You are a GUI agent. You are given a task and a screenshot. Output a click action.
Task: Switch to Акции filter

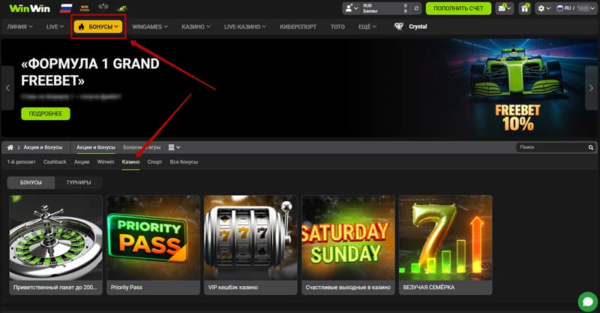click(x=82, y=162)
